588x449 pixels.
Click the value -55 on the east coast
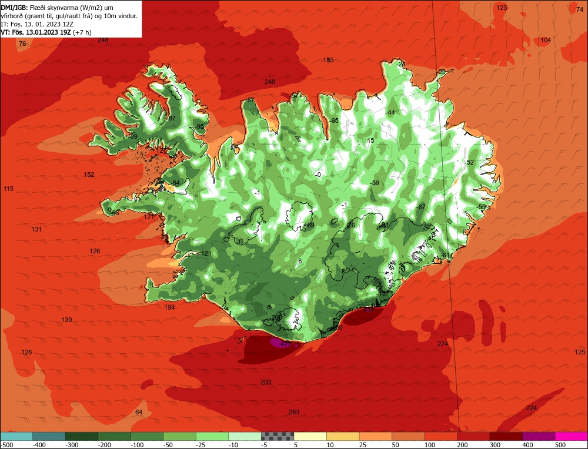pyautogui.click(x=481, y=207)
